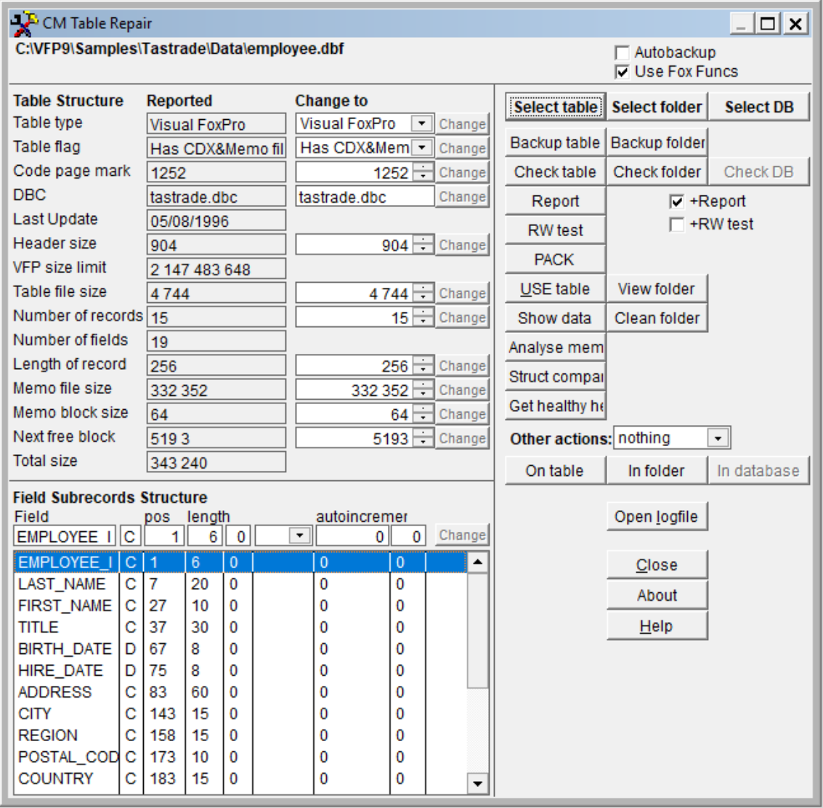
Task: Click the Number of records spinner up arrow
Action: [x=423, y=312]
